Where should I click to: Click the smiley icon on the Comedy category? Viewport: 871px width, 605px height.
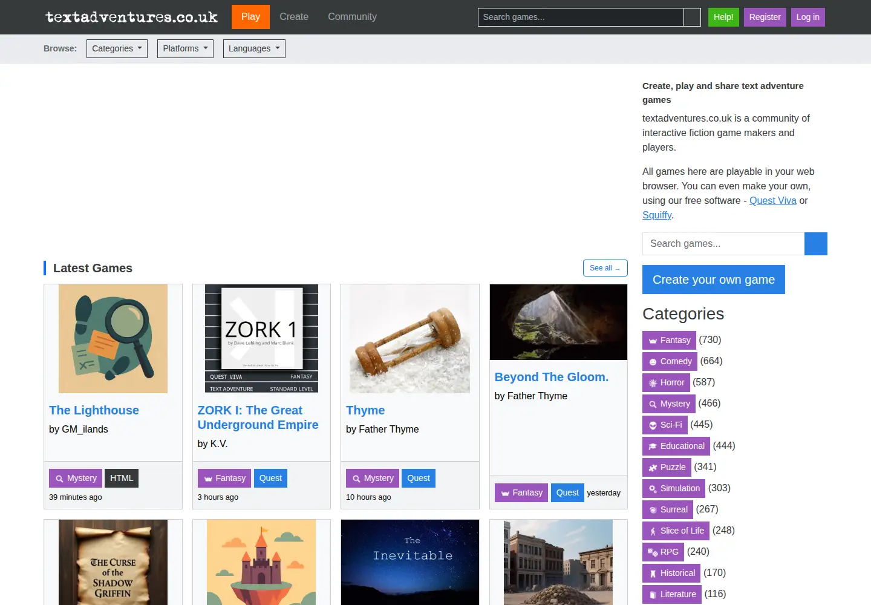tap(653, 362)
